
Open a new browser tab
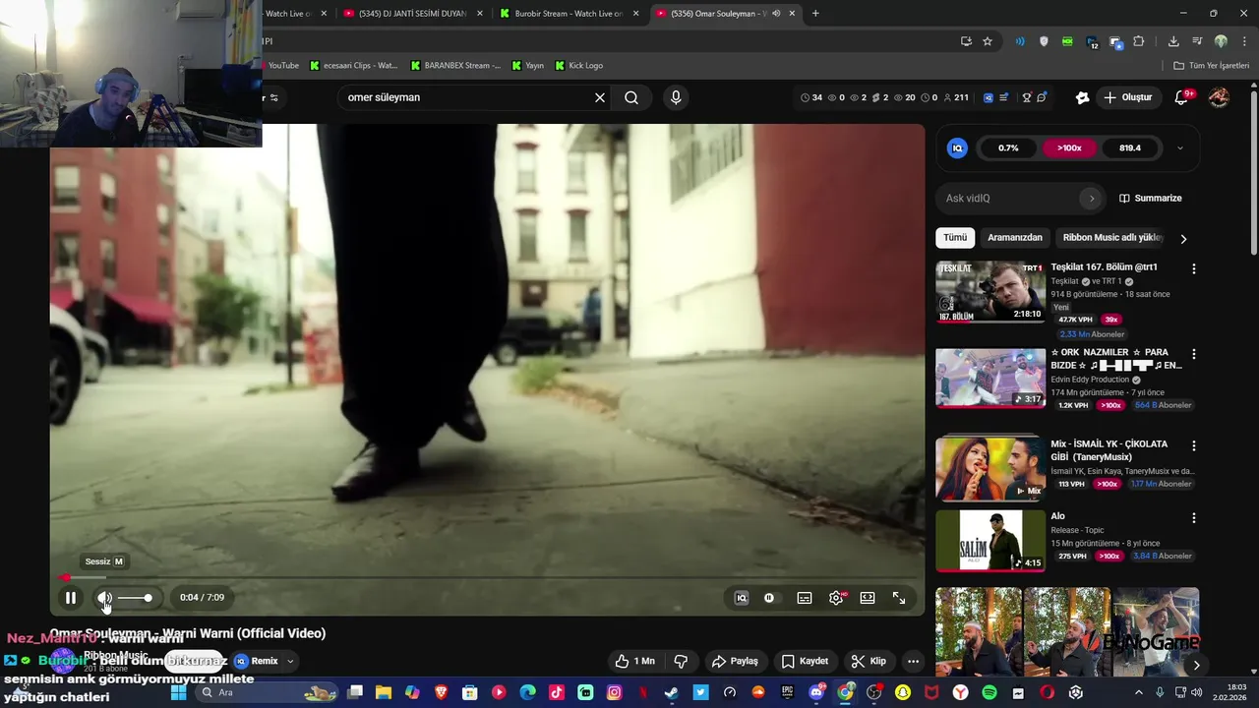tap(815, 14)
